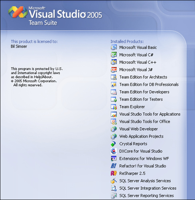
Task: Select the 'Visual Web Developer' text
Action: pyautogui.click(x=138, y=129)
